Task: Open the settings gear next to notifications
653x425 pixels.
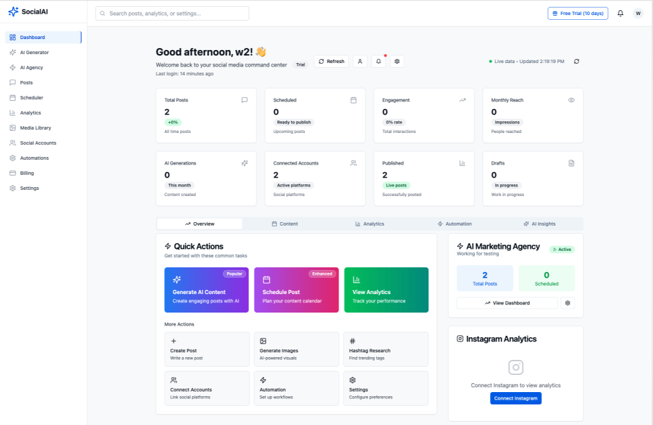Action: tap(396, 61)
